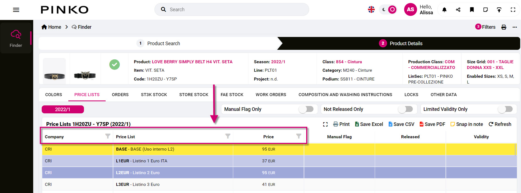521x193 pixels.
Task: Expand the price list table to fullscreen
Action: tap(325, 124)
